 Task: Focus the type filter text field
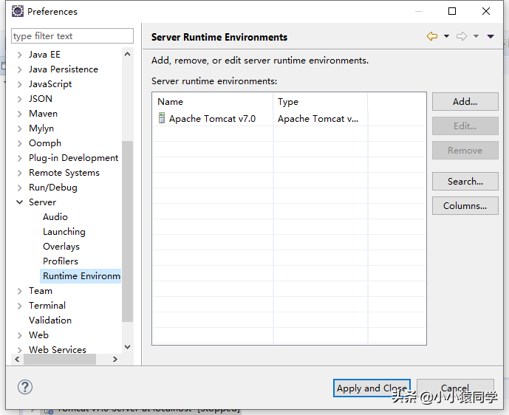[72, 35]
